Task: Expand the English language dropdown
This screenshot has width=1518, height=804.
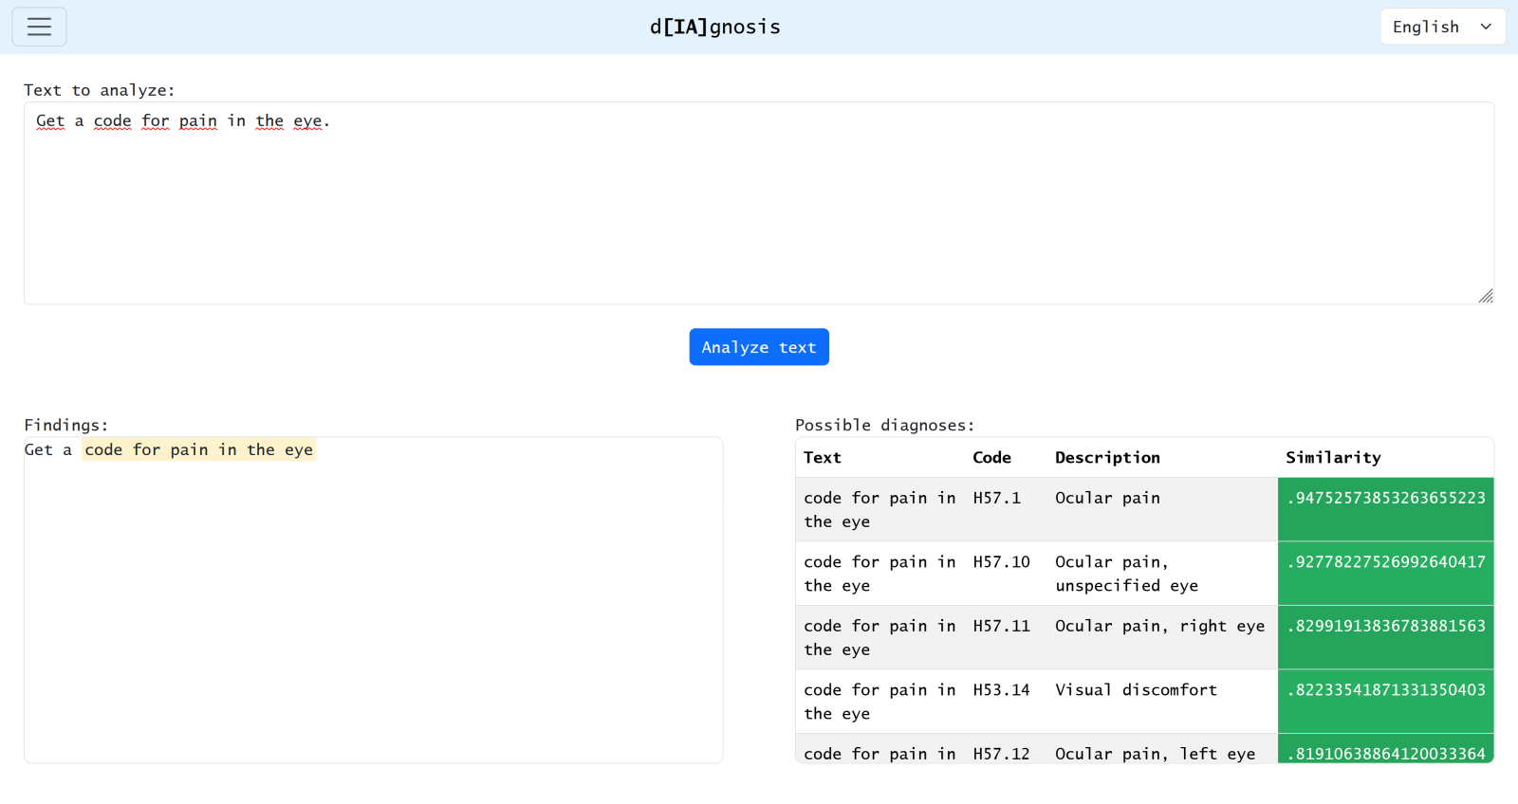Action: coord(1441,27)
